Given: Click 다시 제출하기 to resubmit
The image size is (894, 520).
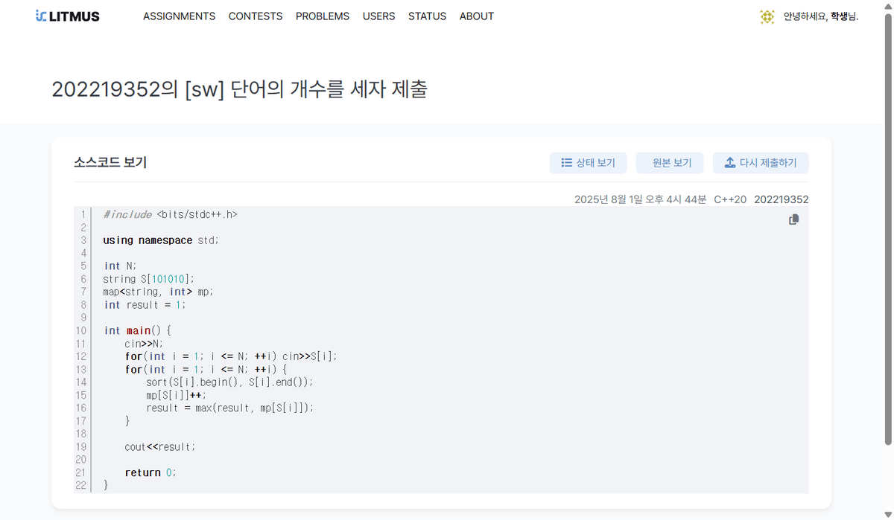Looking at the screenshot, I should pyautogui.click(x=761, y=162).
